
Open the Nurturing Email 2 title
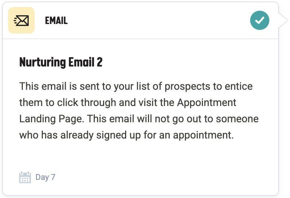(61, 62)
